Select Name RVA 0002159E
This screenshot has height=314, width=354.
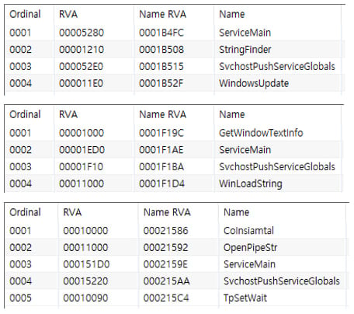[x=165, y=264]
